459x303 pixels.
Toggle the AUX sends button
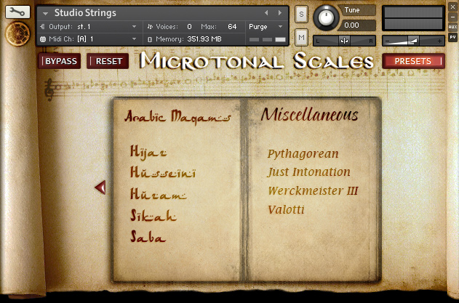(452, 27)
